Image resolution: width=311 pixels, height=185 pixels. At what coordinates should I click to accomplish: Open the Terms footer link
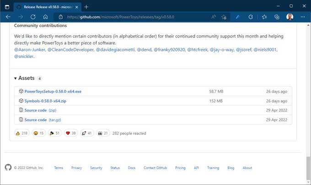coord(59,168)
